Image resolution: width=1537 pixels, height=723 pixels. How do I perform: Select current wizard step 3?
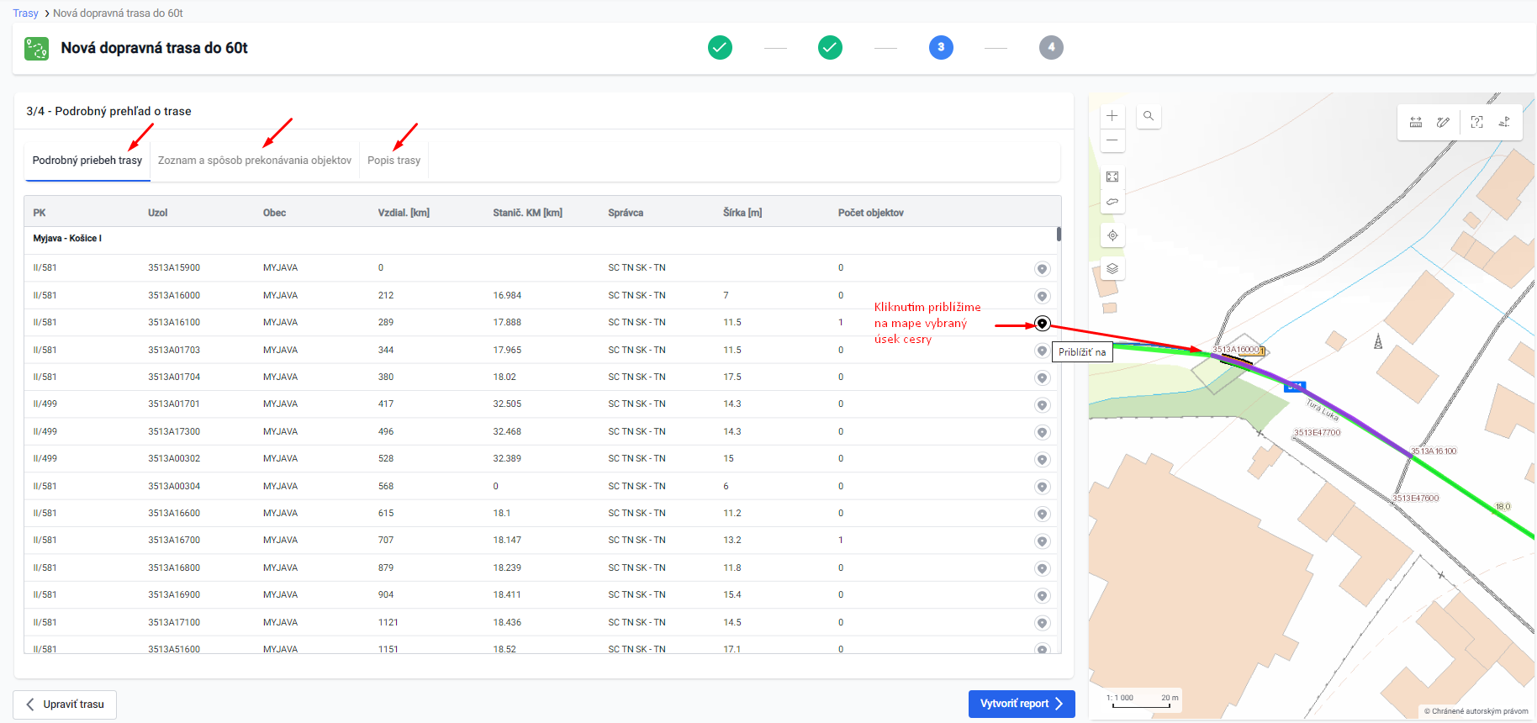pyautogui.click(x=941, y=48)
